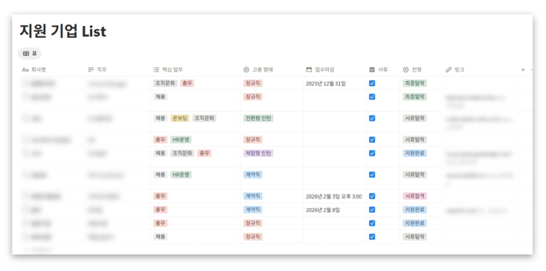546x271 pixels.
Task: Uncheck 서류 in the 전환형 인턴 row
Action: click(x=372, y=118)
